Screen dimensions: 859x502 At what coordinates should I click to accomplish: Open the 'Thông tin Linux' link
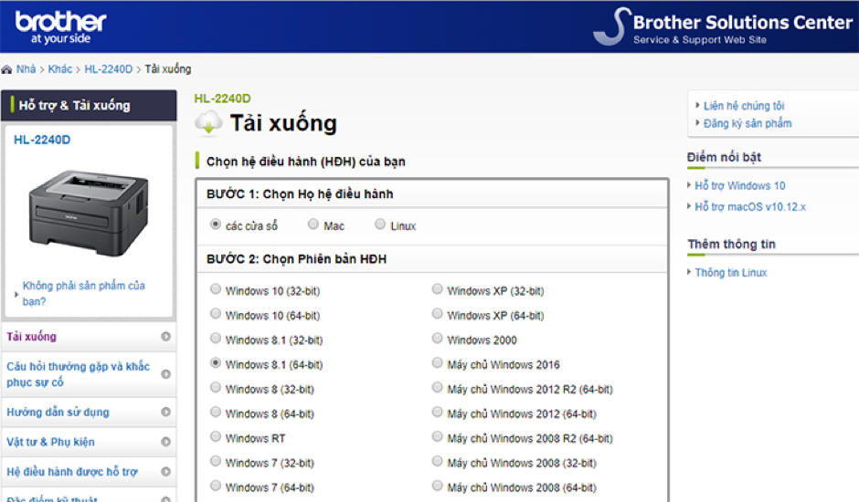tap(731, 273)
